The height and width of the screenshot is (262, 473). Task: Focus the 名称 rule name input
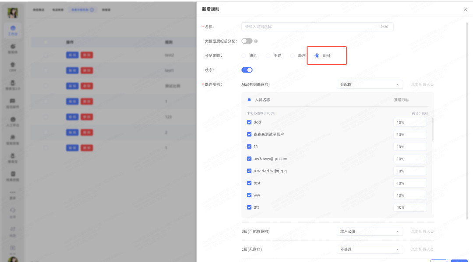click(x=312, y=27)
